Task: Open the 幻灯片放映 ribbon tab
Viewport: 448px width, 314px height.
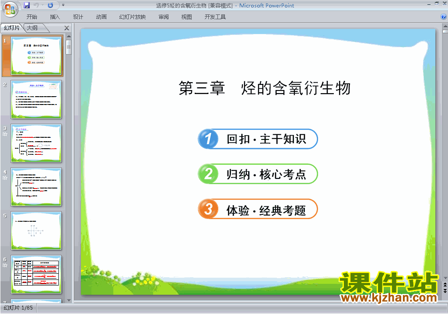Action: click(x=133, y=17)
